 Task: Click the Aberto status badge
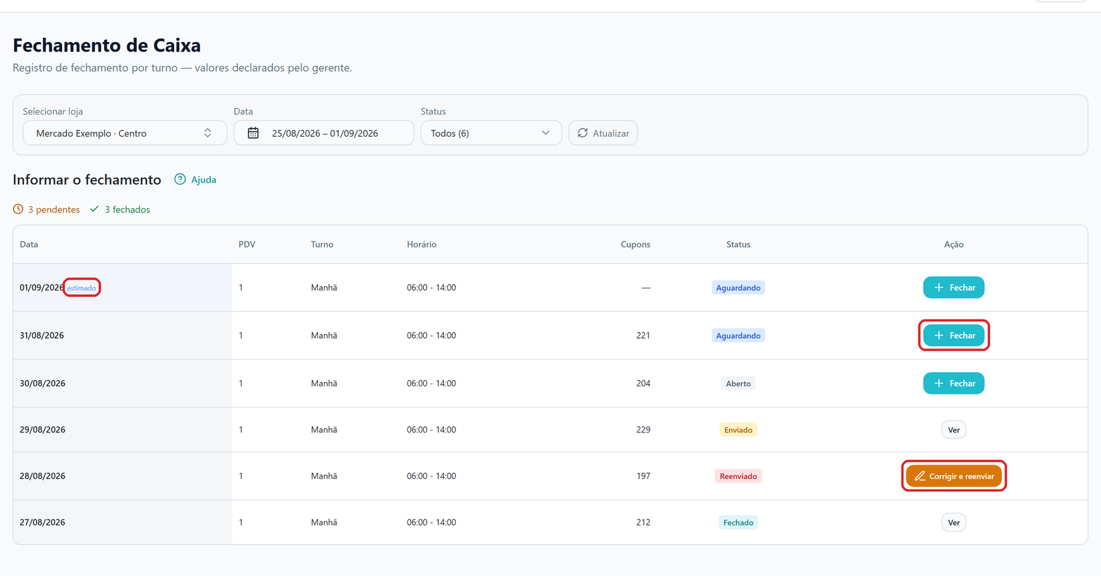pos(738,383)
